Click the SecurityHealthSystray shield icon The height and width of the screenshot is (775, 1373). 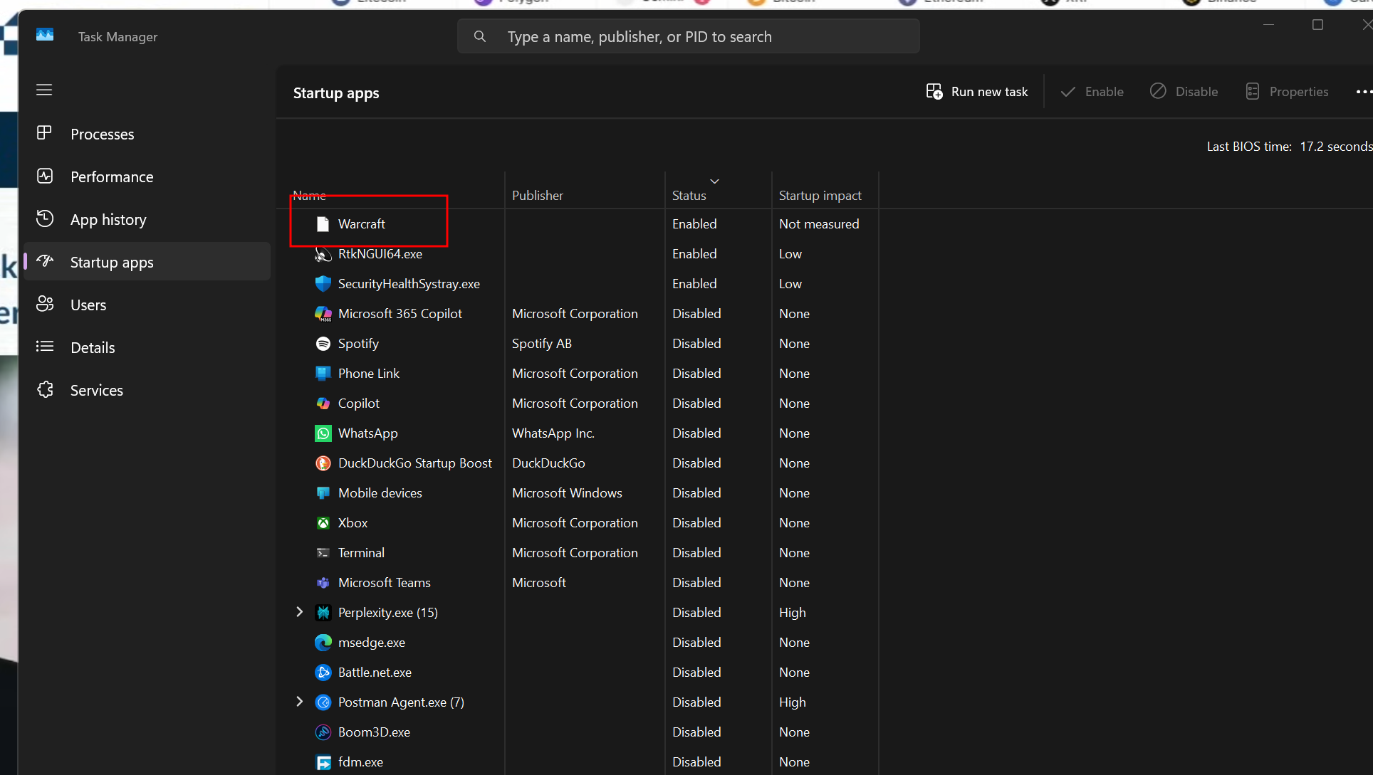pos(323,284)
